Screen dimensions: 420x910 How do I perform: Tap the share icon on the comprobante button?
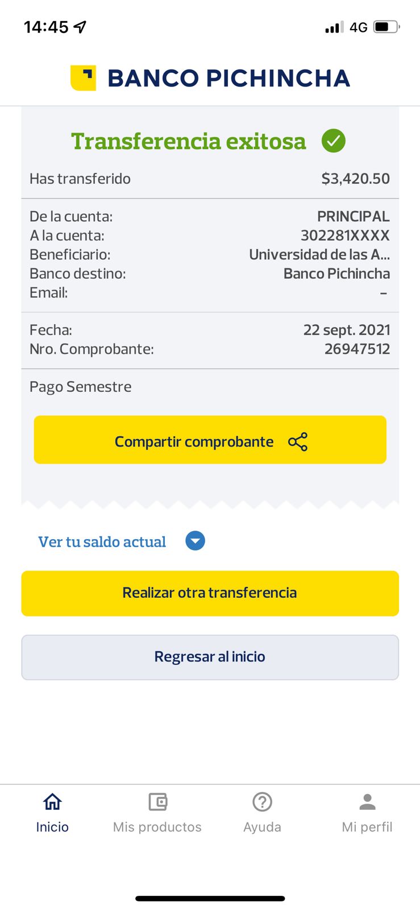click(298, 442)
